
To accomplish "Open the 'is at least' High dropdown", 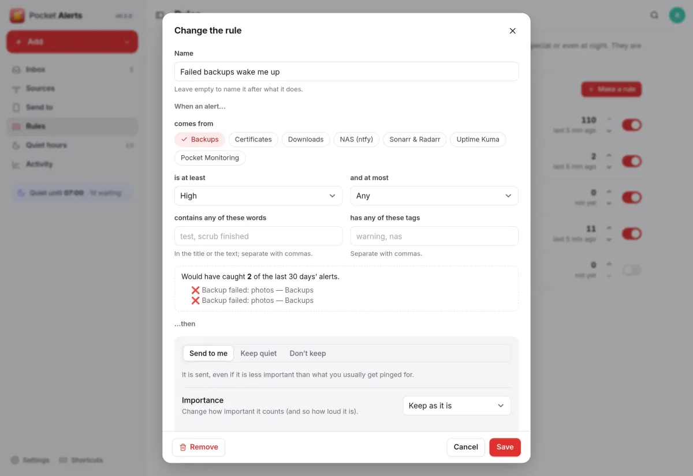I will (258, 196).
